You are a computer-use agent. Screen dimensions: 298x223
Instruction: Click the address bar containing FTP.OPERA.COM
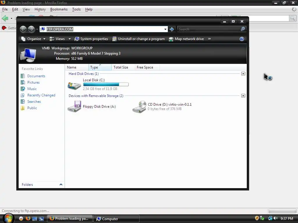tap(104, 29)
